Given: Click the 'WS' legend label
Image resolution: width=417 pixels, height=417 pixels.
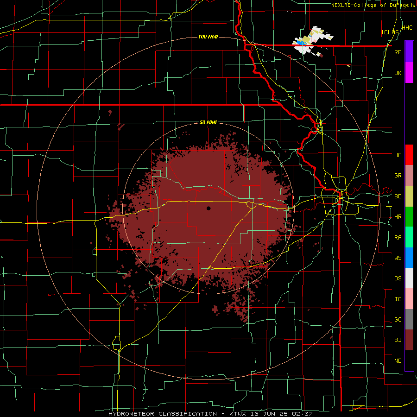Looking at the screenshot, I should (x=398, y=258).
